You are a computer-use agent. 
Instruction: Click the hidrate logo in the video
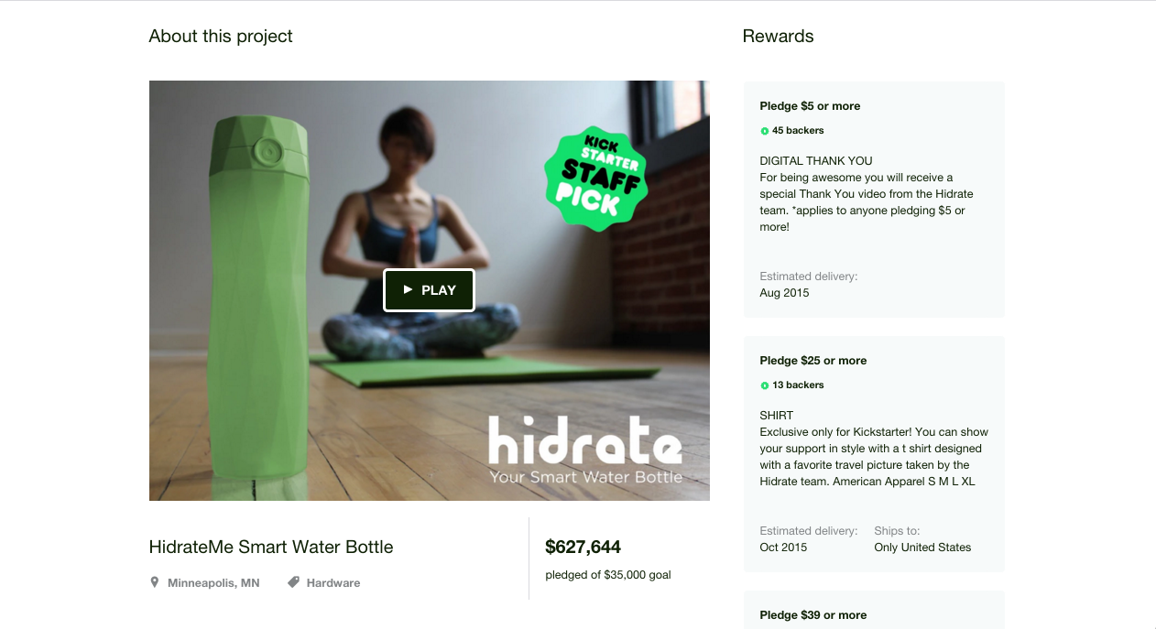pyautogui.click(x=585, y=449)
